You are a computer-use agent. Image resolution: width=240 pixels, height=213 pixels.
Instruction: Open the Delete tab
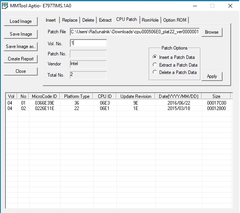coord(88,20)
